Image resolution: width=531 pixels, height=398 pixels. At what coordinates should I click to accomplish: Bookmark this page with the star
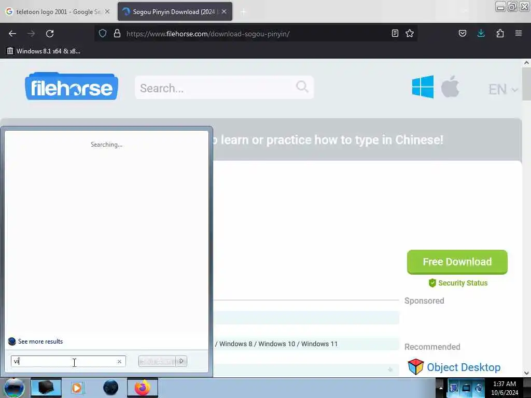(410, 33)
